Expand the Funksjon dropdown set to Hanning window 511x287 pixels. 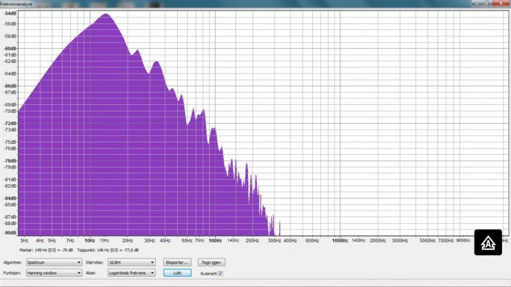54,273
